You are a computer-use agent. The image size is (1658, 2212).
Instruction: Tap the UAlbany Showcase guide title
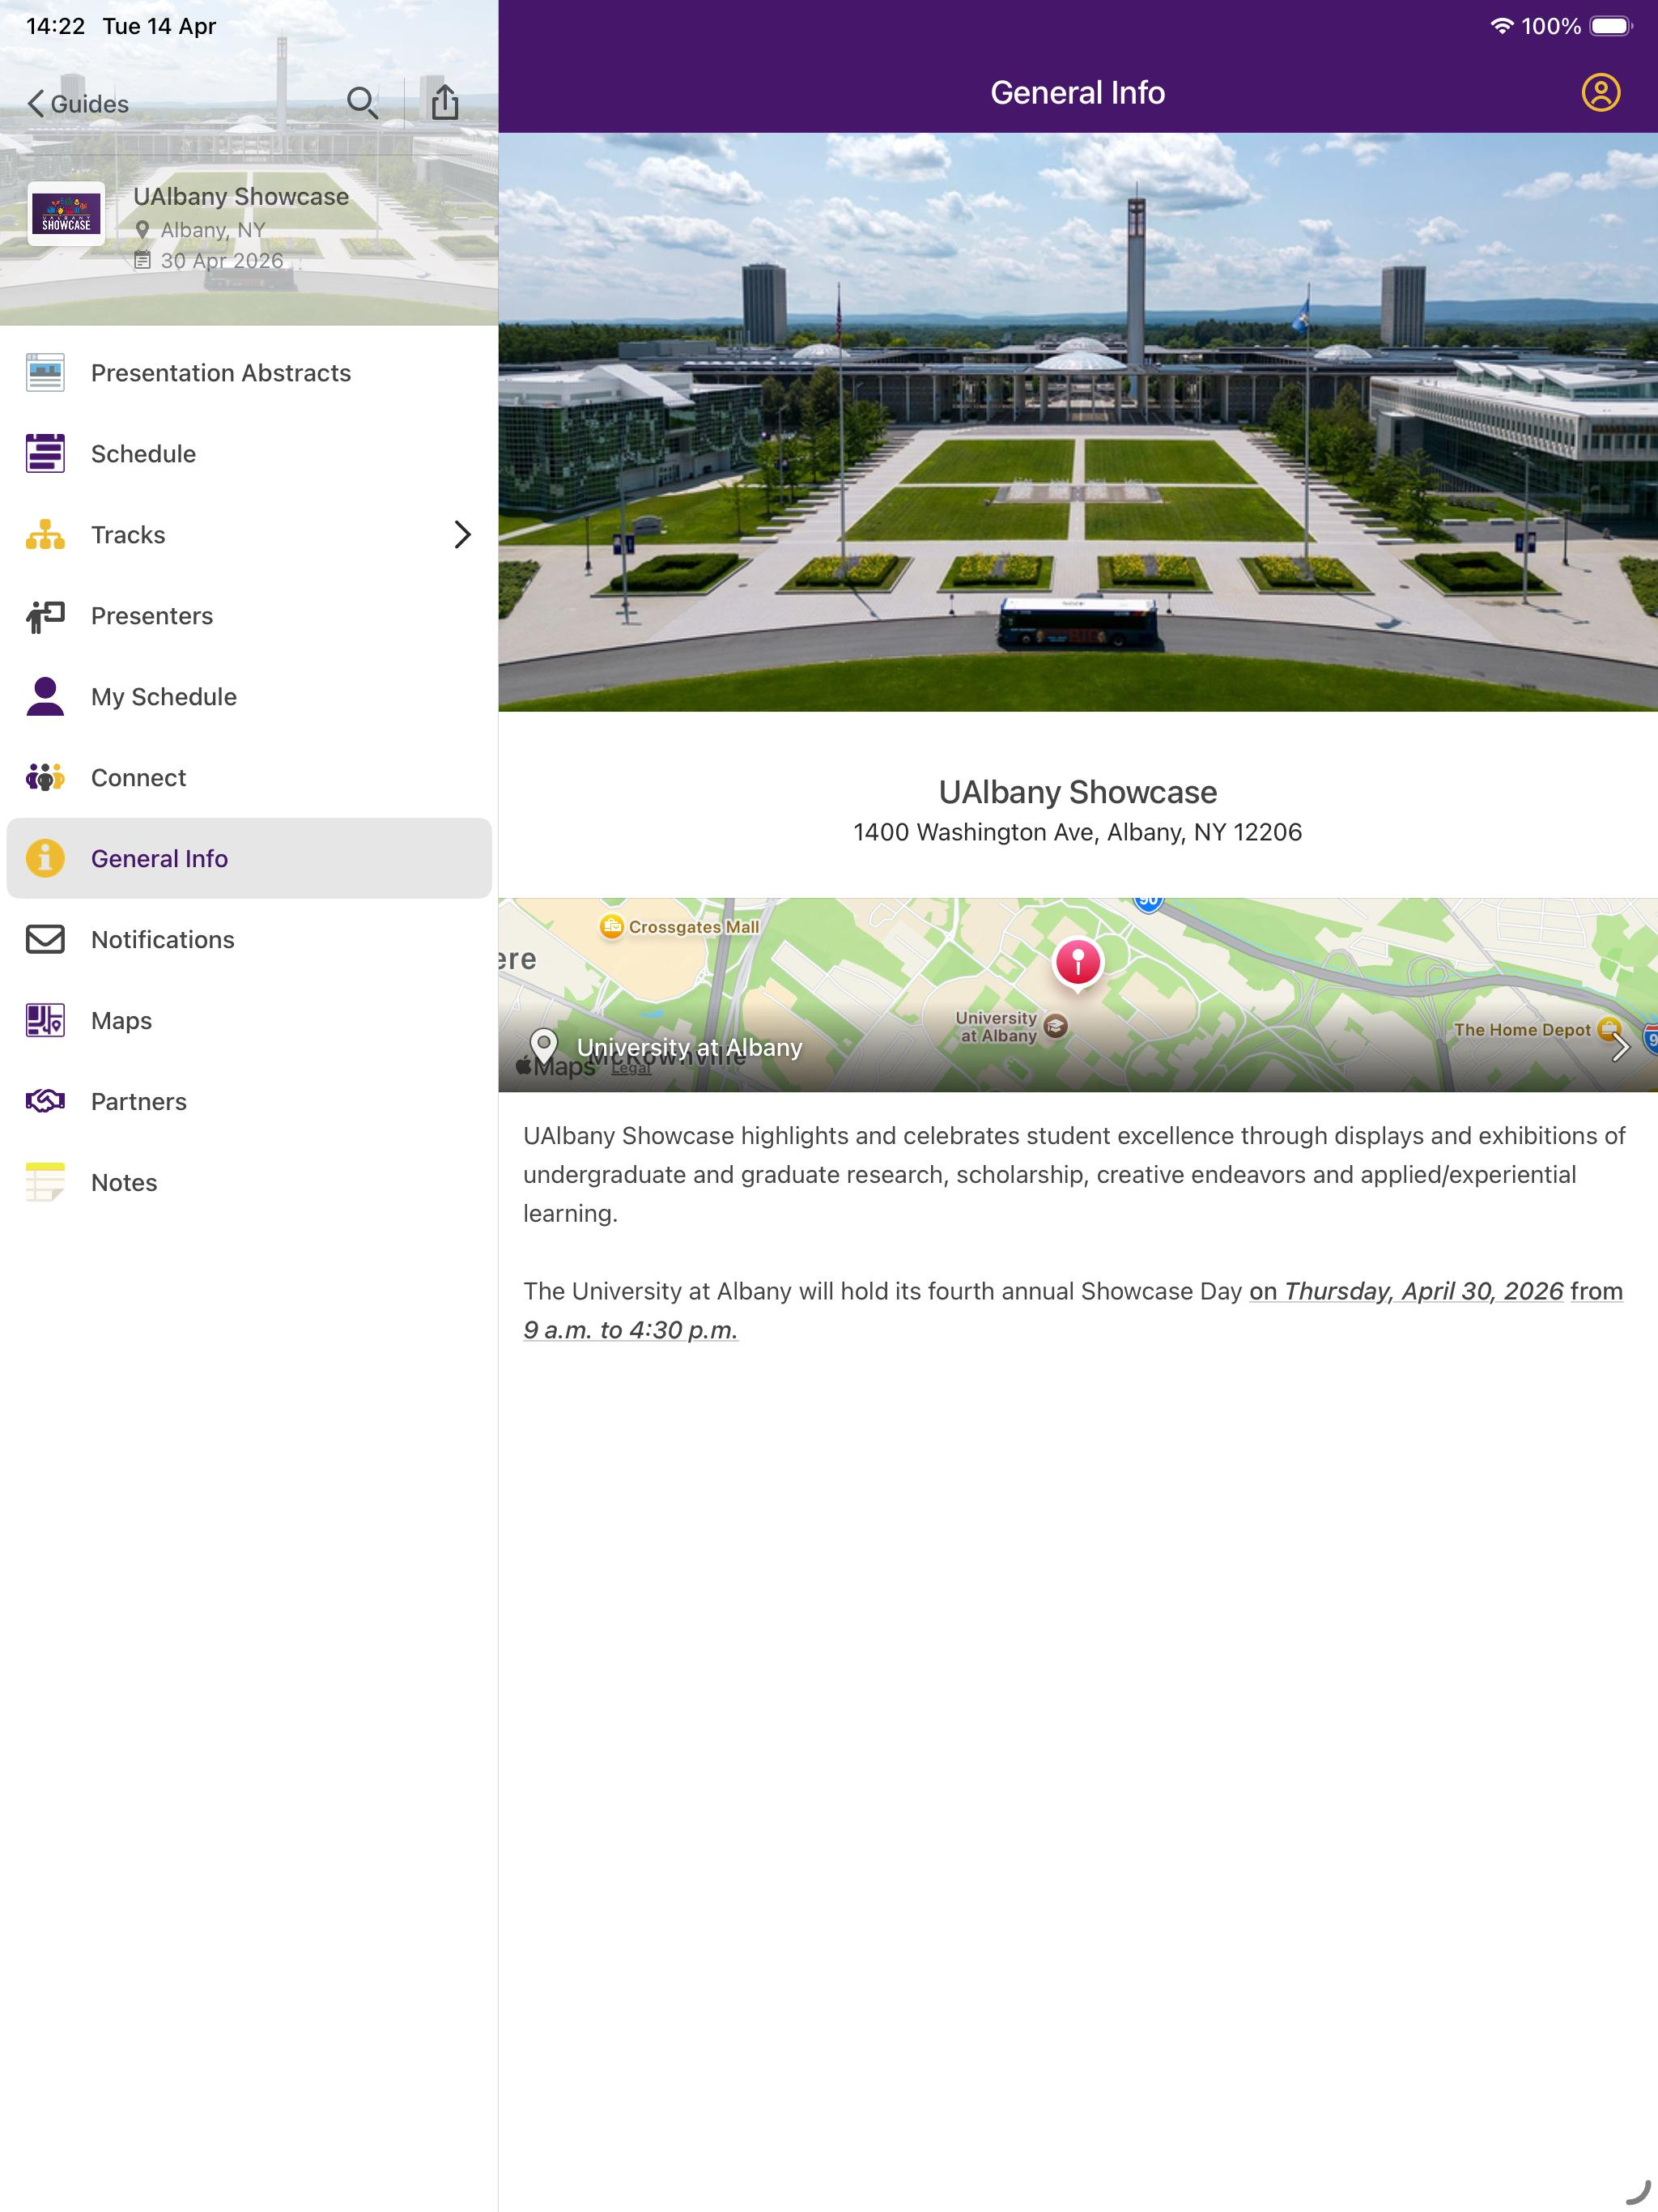pyautogui.click(x=241, y=197)
